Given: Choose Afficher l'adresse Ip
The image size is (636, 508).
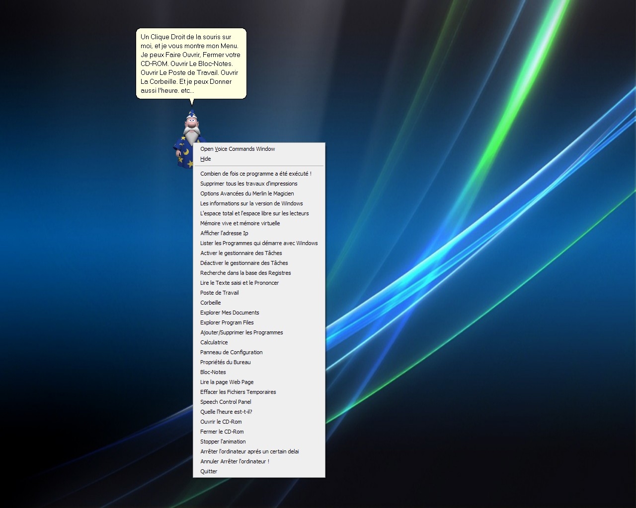Looking at the screenshot, I should (259, 233).
